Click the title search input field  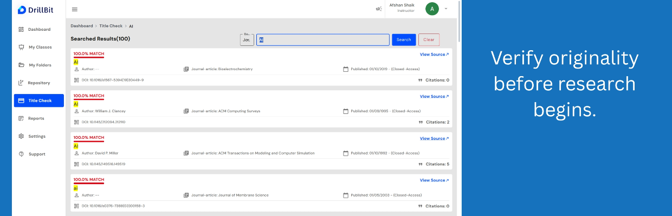click(x=323, y=39)
